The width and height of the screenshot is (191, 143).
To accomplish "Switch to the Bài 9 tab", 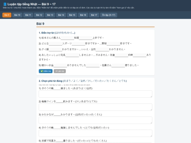I will click(7, 15).
